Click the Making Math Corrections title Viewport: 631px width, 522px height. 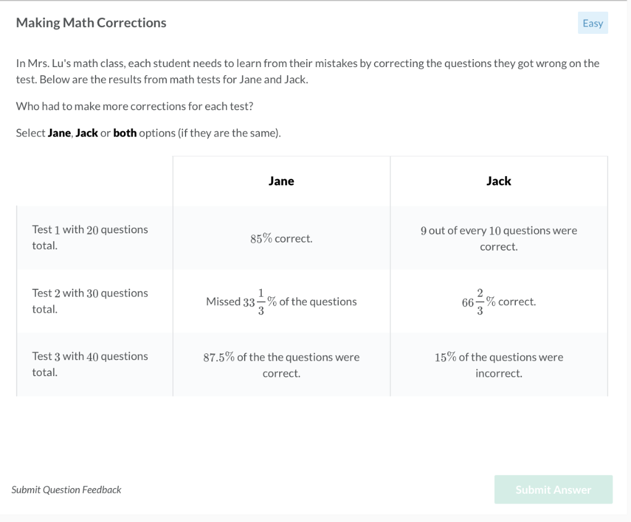(91, 22)
